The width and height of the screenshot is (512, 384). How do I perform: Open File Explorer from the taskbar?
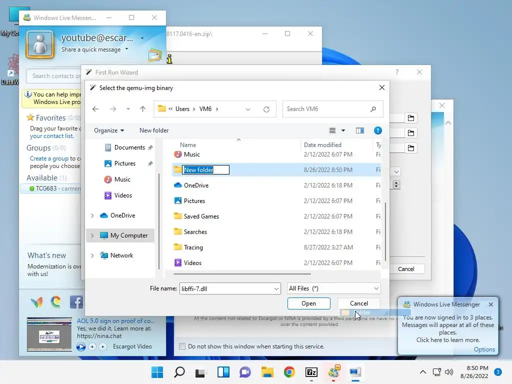tap(267, 372)
